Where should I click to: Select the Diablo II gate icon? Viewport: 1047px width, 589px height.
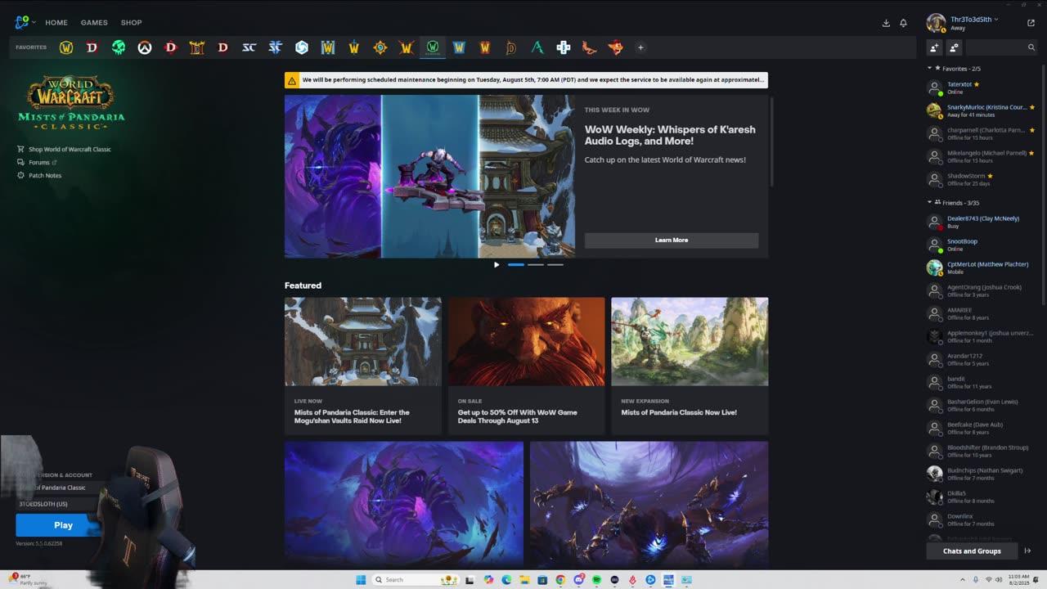(x=197, y=47)
